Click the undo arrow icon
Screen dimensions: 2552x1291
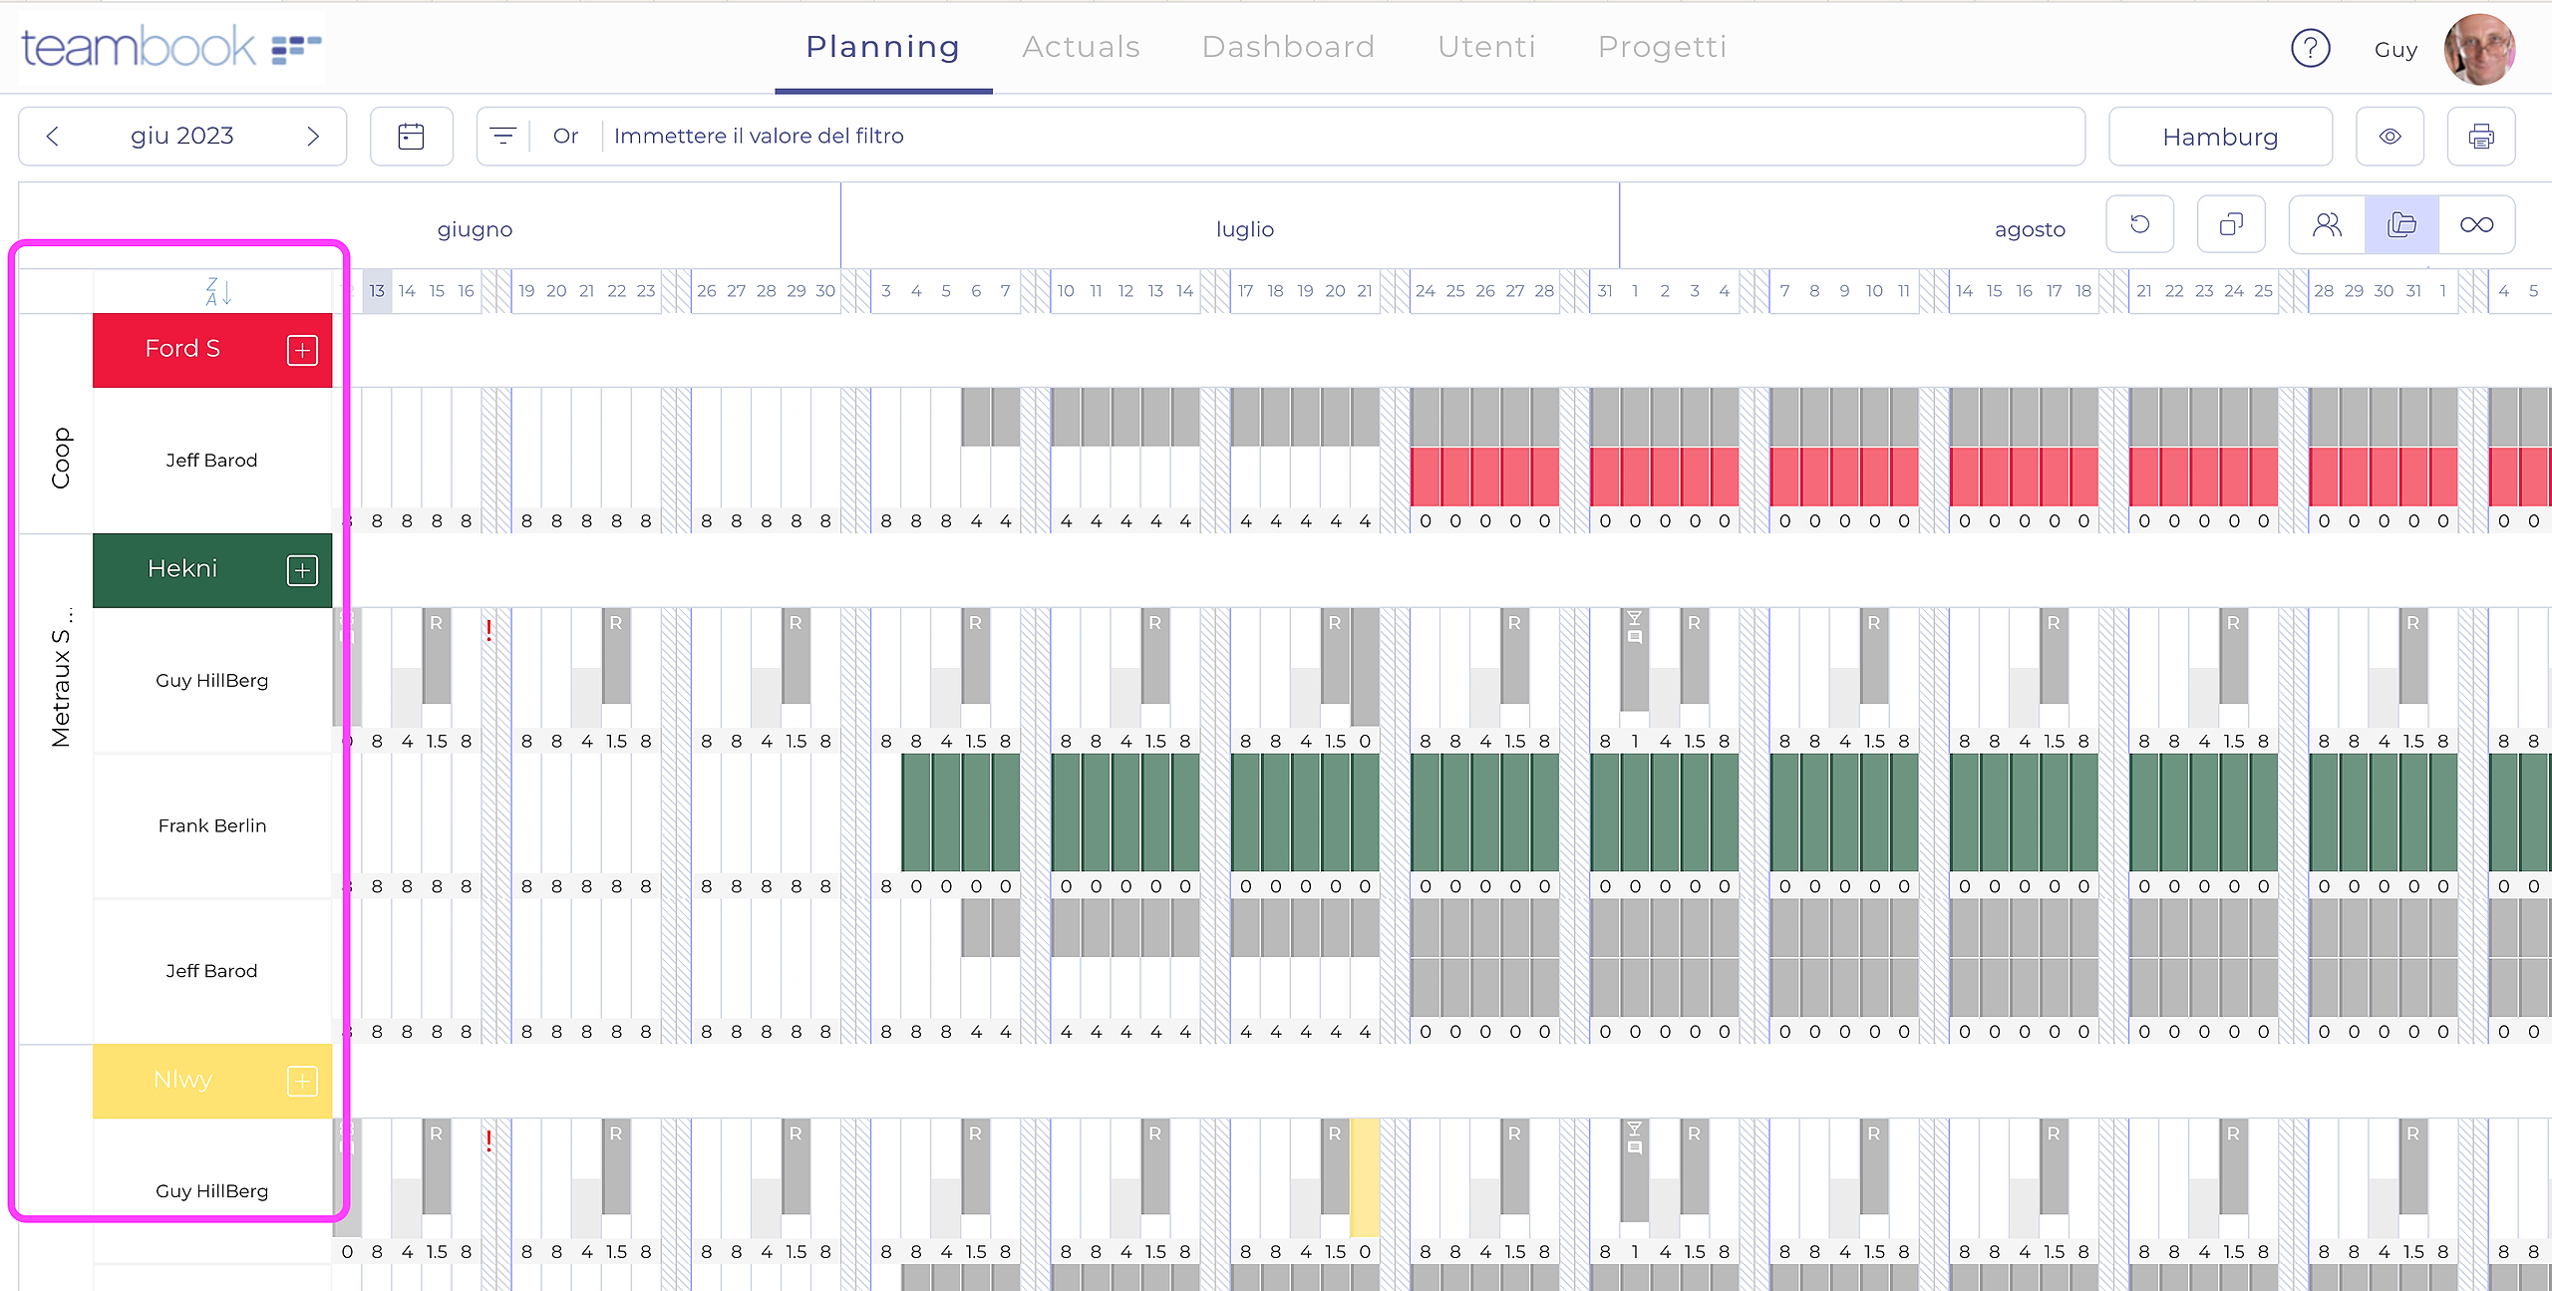coord(2139,224)
